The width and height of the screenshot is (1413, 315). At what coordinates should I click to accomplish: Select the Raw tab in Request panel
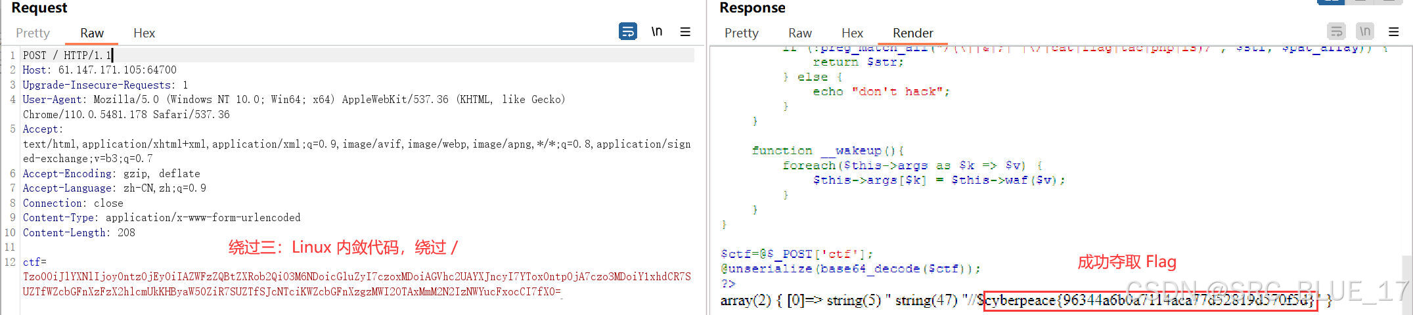(x=92, y=33)
